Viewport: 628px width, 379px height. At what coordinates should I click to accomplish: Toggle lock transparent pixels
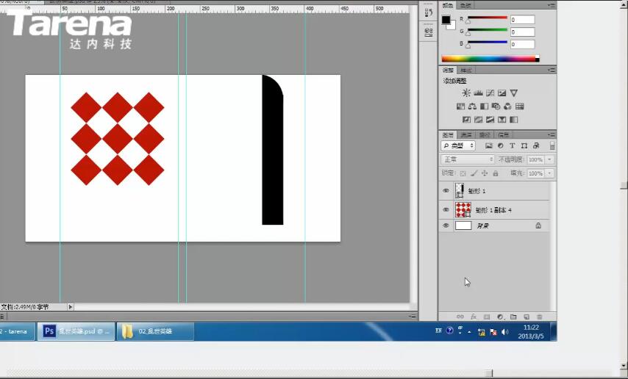(x=463, y=173)
